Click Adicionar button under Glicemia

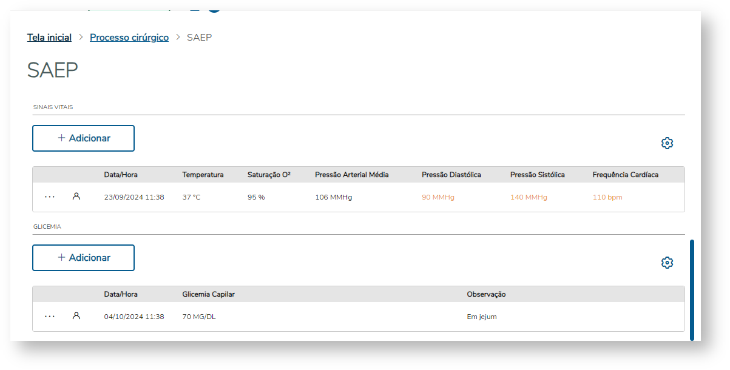point(83,258)
